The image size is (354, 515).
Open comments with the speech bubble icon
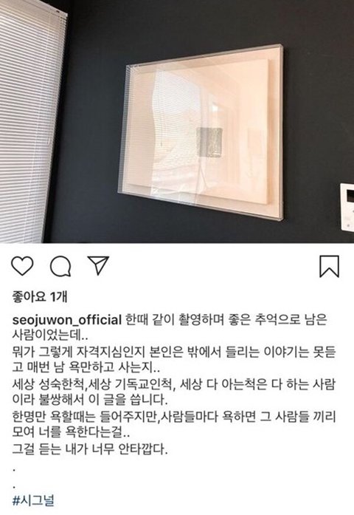60,266
